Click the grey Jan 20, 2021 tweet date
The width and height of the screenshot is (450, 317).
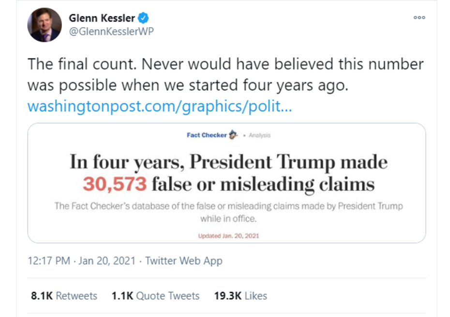(107, 261)
